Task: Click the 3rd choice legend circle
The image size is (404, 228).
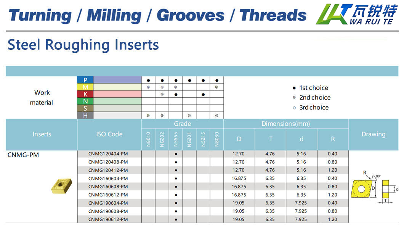Action: (294, 108)
